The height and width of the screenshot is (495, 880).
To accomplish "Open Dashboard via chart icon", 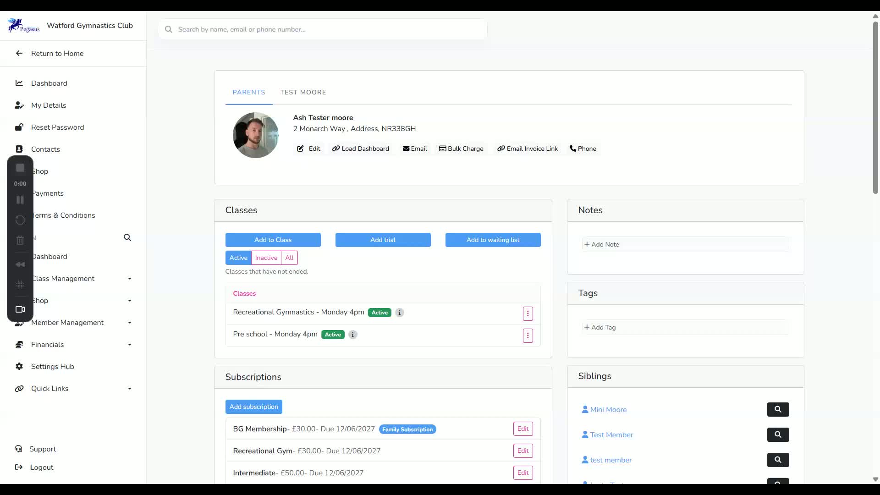I will click(x=19, y=83).
